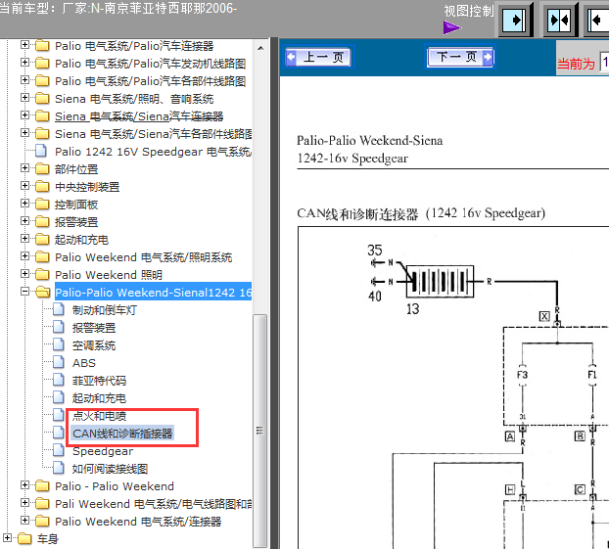This screenshot has height=549, width=609.
Task: Expand Palio Weekend 电气系统/连接器 node
Action: (x=24, y=520)
